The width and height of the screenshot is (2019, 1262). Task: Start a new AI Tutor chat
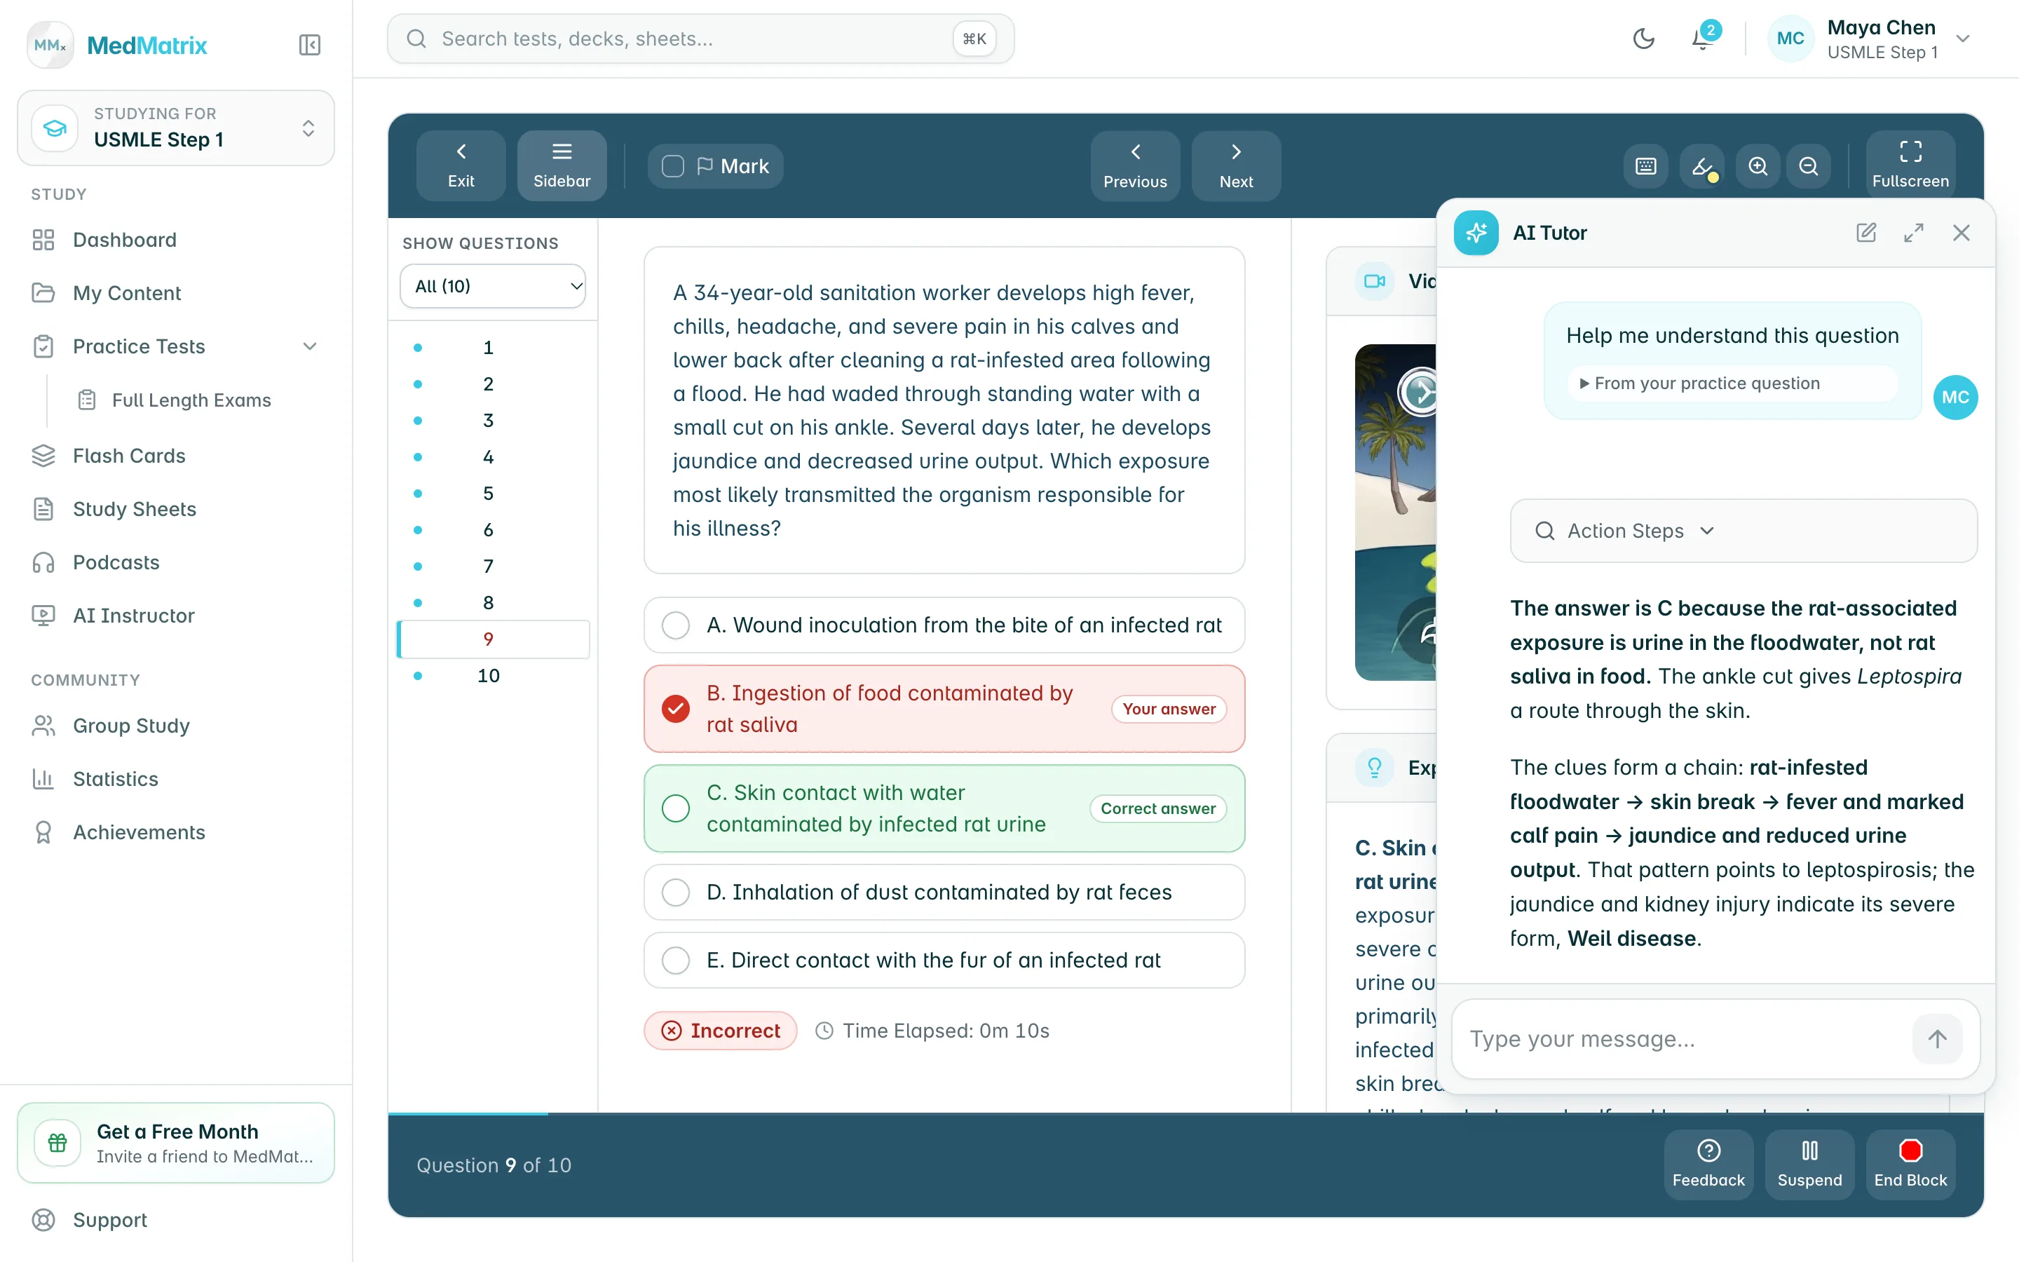(1866, 233)
